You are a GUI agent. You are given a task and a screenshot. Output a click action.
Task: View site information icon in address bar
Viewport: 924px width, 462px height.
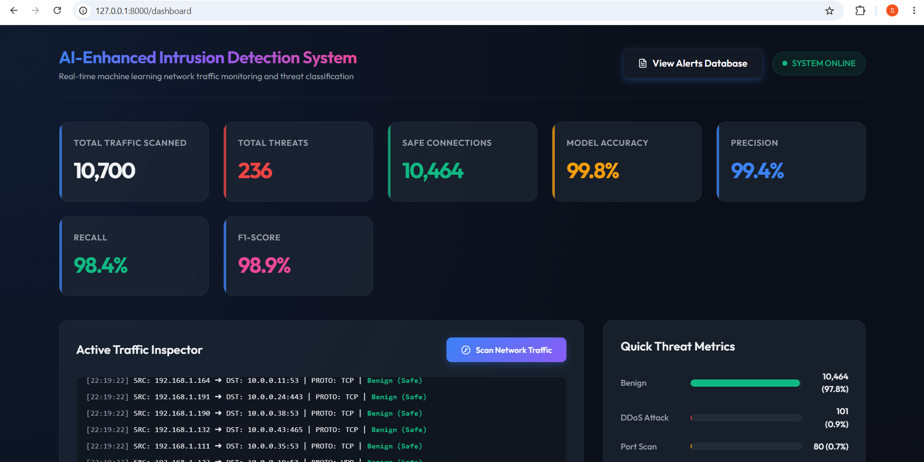pos(83,11)
